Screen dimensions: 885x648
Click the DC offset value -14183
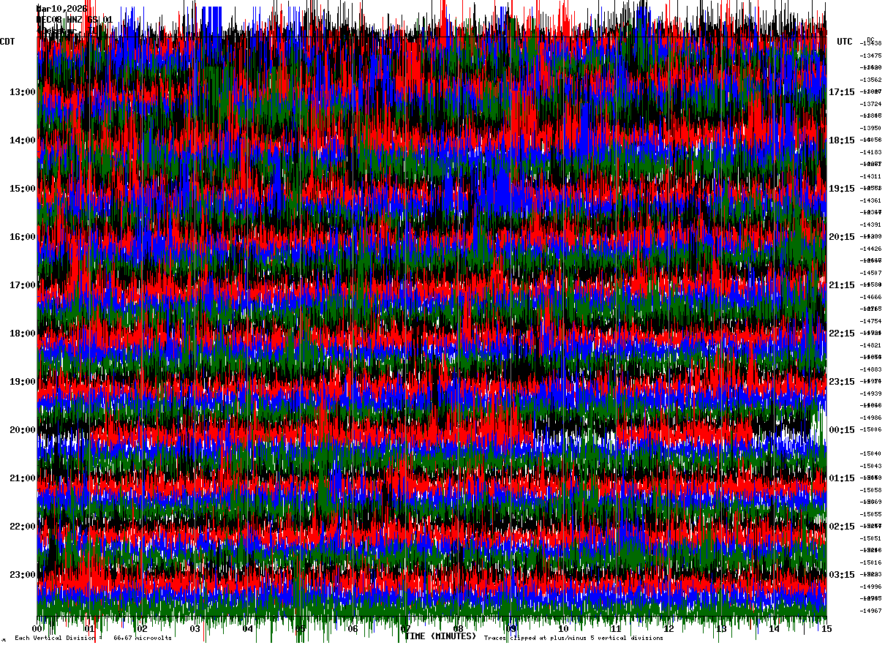(870, 152)
